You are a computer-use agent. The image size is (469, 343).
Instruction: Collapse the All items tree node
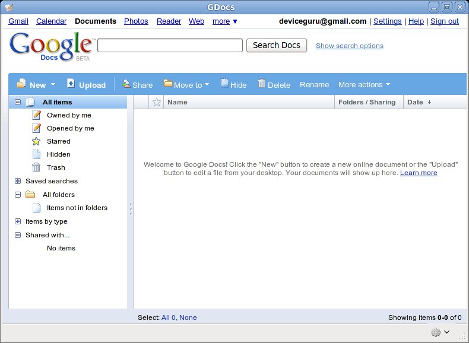point(18,102)
